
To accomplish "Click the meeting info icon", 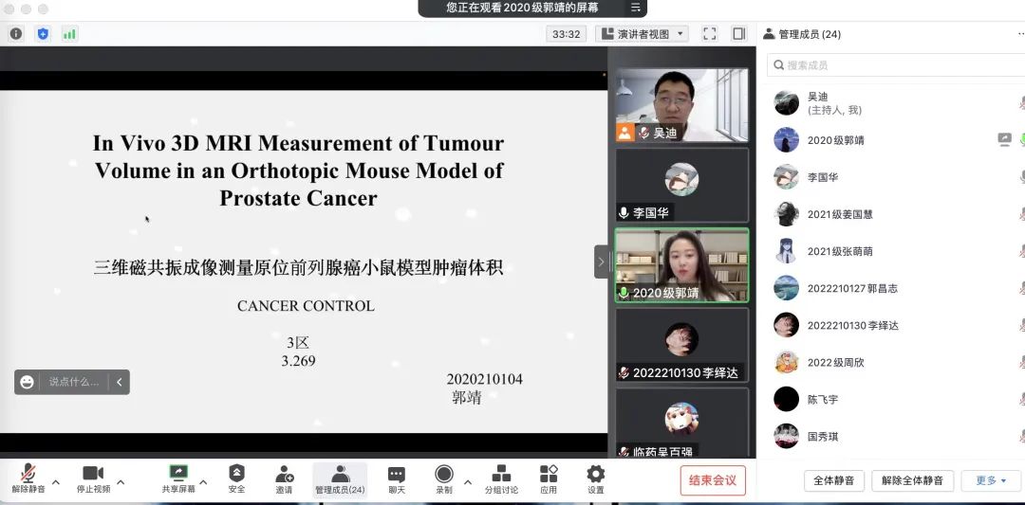I will [15, 34].
